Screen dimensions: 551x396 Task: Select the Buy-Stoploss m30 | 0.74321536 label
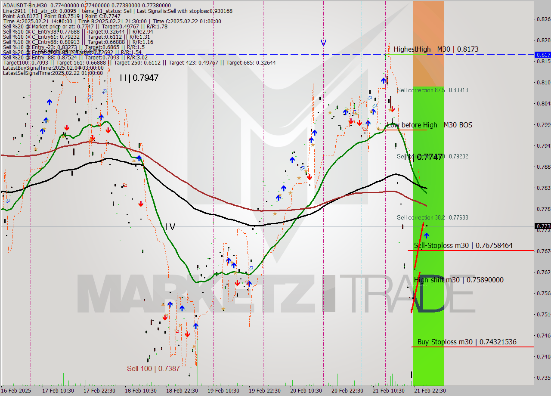pyautogui.click(x=467, y=342)
